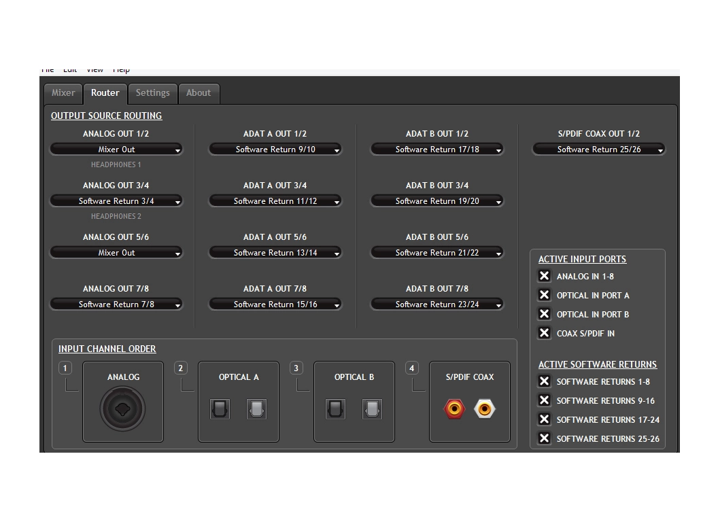Open Analog Out 5/6 source dropdown
The width and height of the screenshot is (718, 522).
(116, 253)
